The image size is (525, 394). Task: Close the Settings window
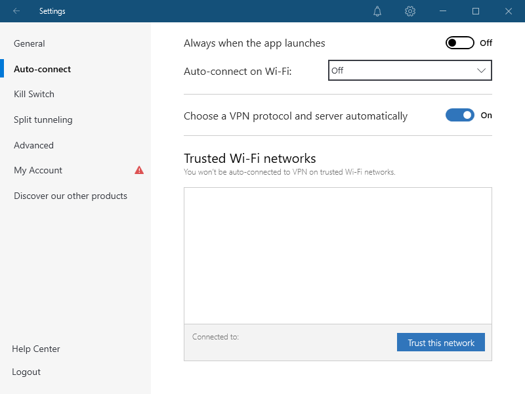tap(508, 11)
